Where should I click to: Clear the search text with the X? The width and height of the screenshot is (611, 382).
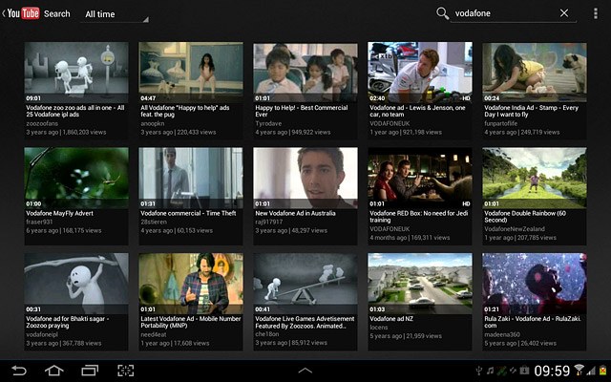pyautogui.click(x=564, y=13)
